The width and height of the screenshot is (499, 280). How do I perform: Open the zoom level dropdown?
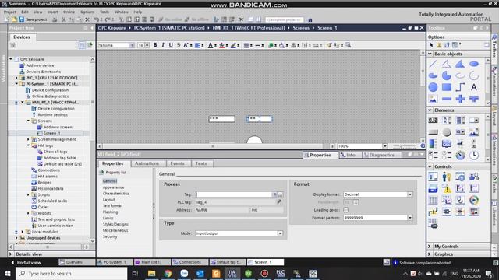tap(384, 146)
